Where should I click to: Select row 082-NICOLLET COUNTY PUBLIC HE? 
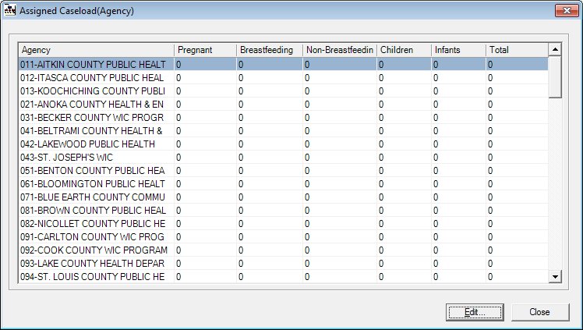[x=284, y=224]
